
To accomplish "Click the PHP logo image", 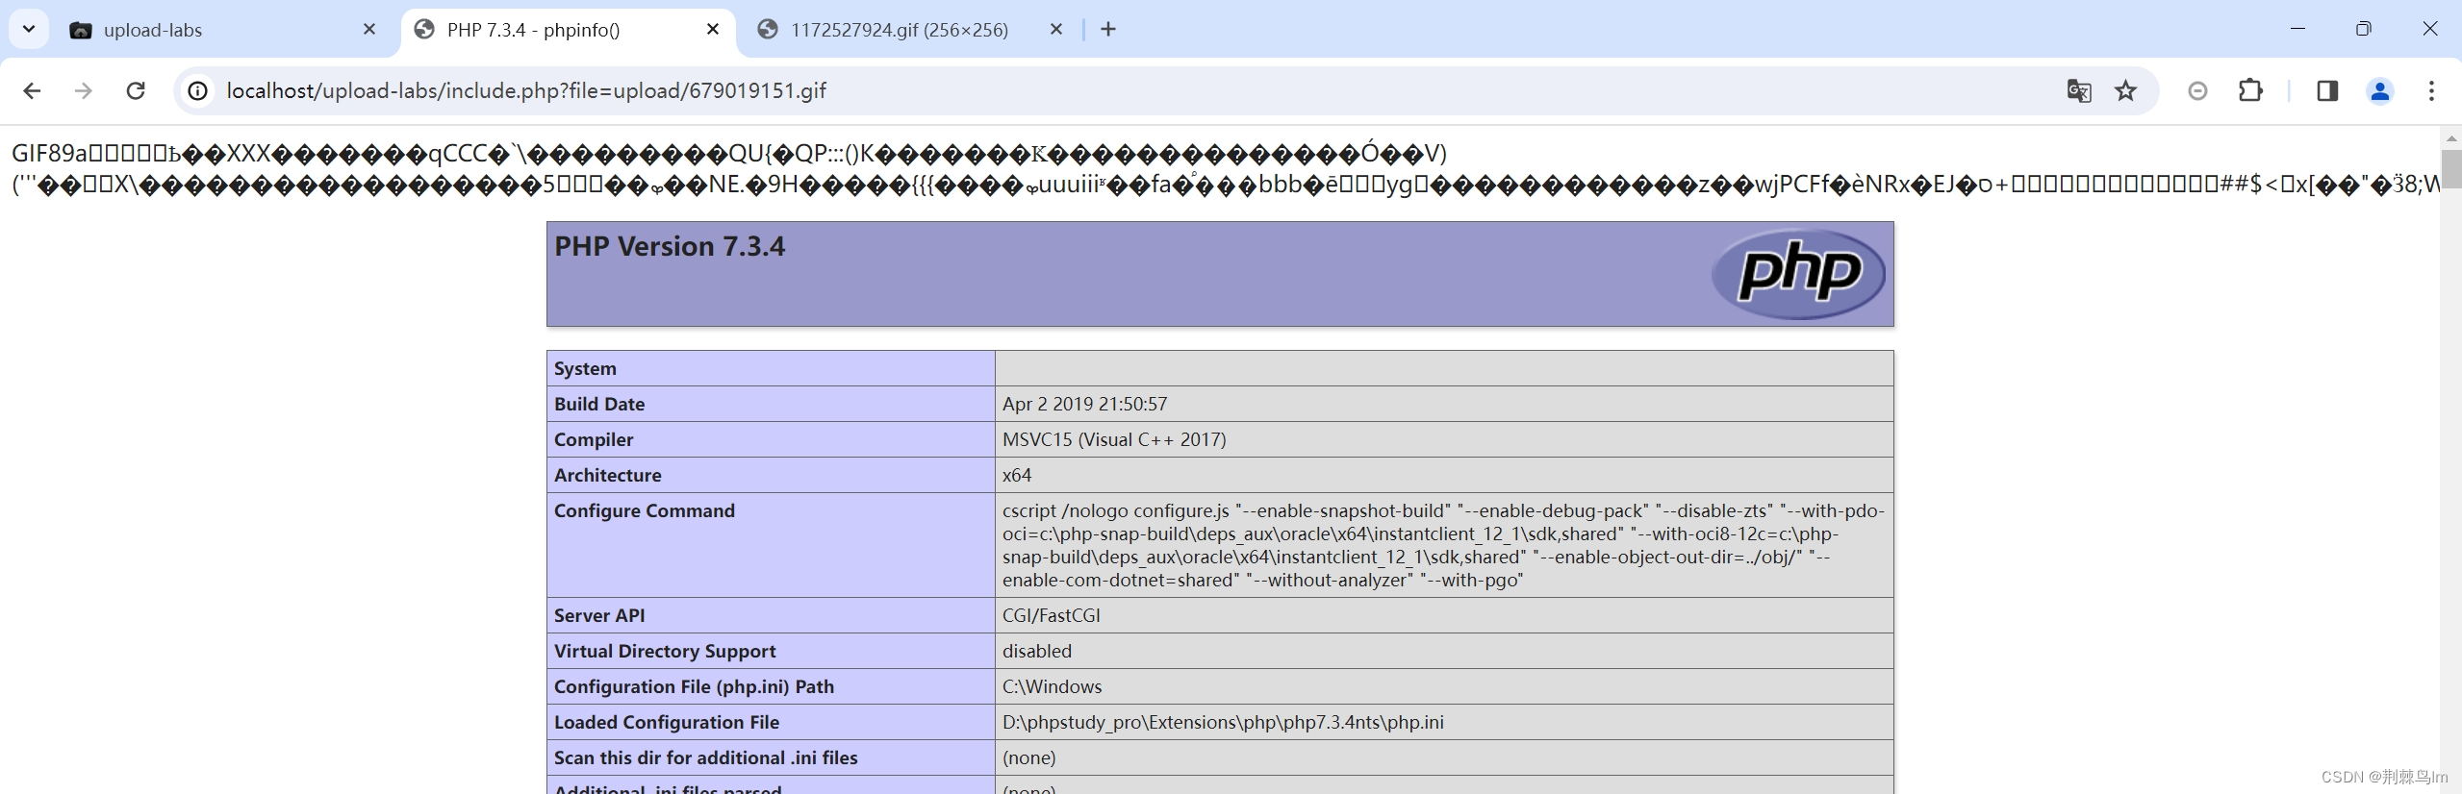I will 1798,274.
